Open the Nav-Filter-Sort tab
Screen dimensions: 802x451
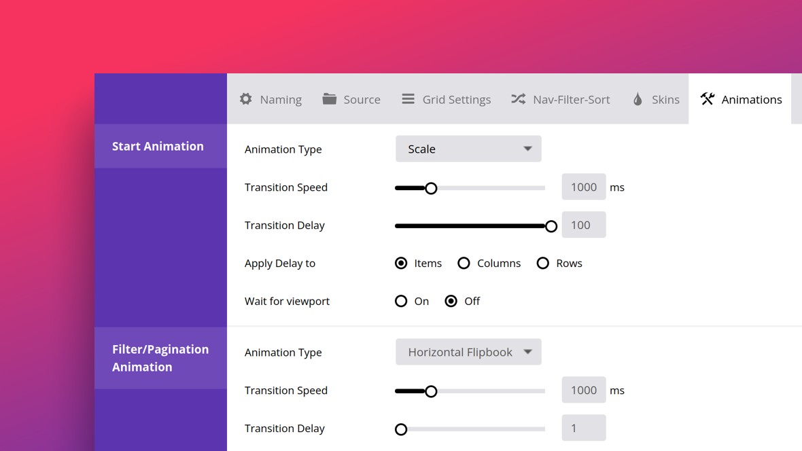561,98
